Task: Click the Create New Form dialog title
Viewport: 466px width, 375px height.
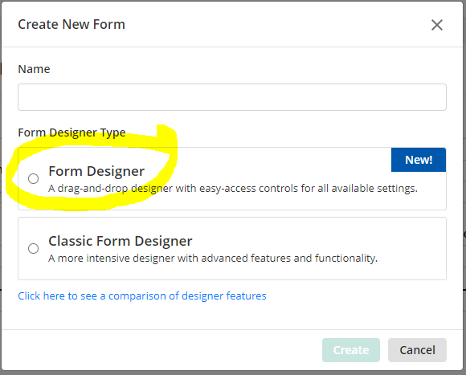Action: (x=72, y=24)
